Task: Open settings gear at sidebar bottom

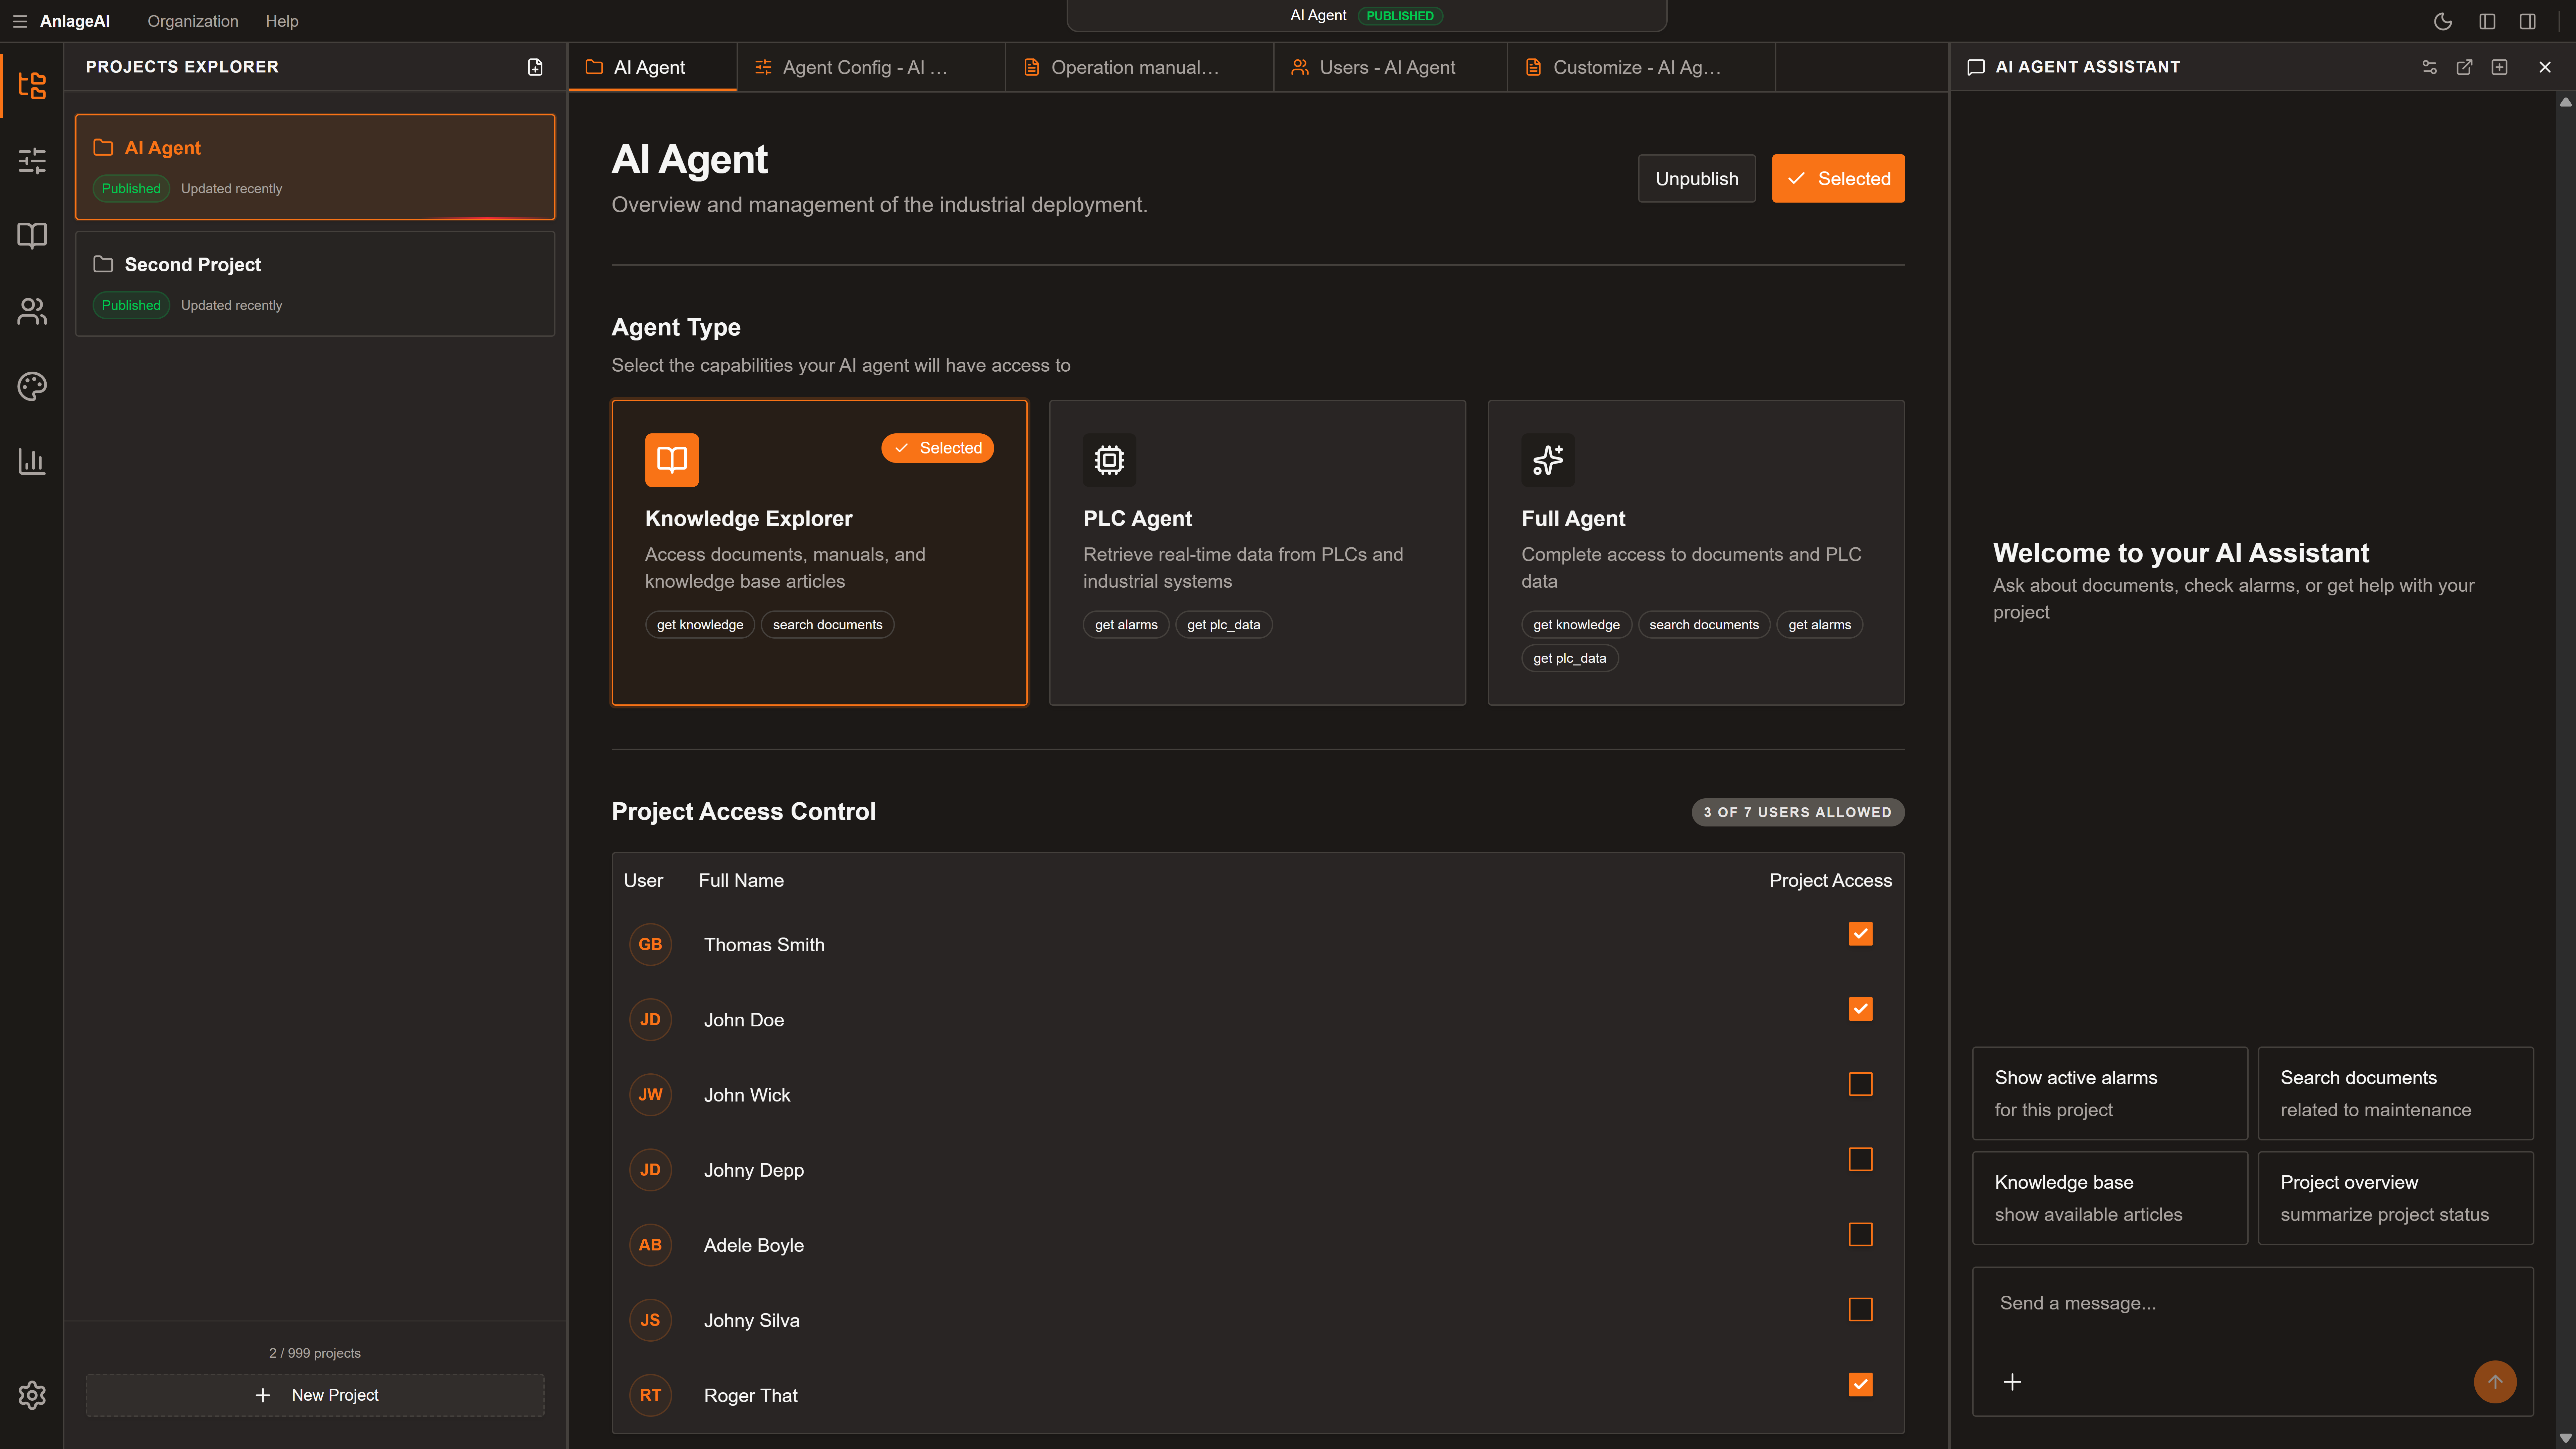Action: point(32,1395)
